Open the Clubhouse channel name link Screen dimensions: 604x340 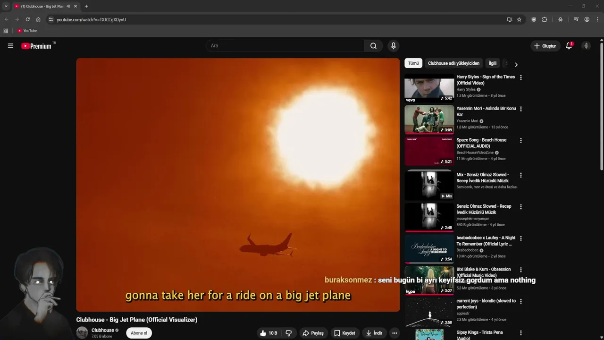(103, 330)
